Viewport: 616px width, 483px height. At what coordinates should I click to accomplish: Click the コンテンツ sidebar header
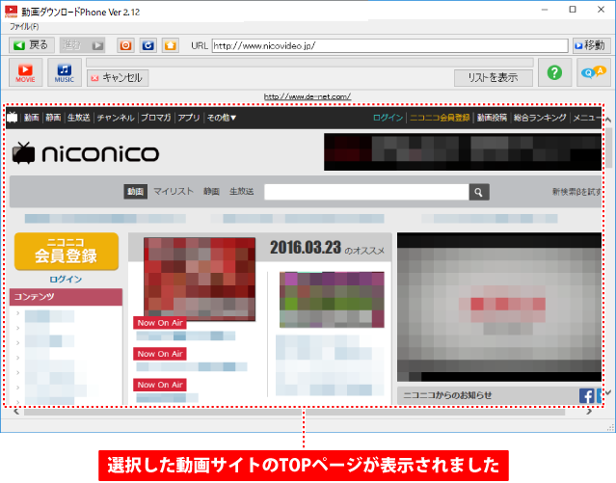pyautogui.click(x=66, y=297)
